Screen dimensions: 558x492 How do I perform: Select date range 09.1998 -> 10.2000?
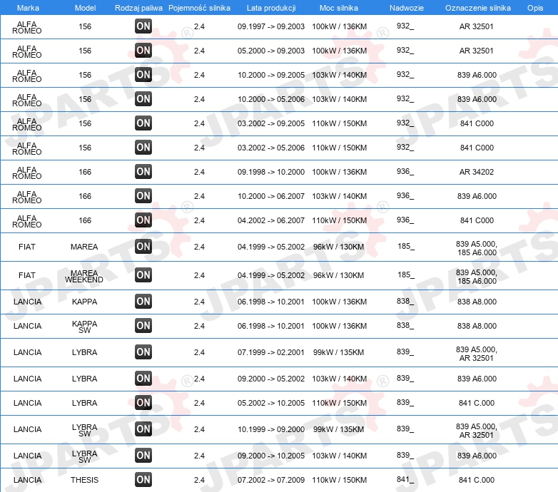[271, 172]
